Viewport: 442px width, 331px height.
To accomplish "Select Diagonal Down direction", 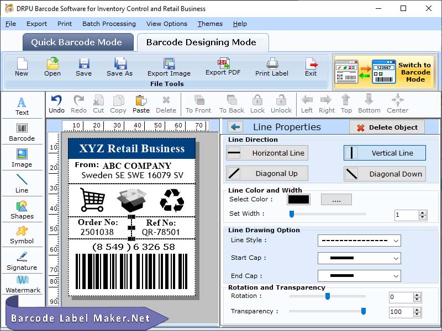I will (x=385, y=174).
